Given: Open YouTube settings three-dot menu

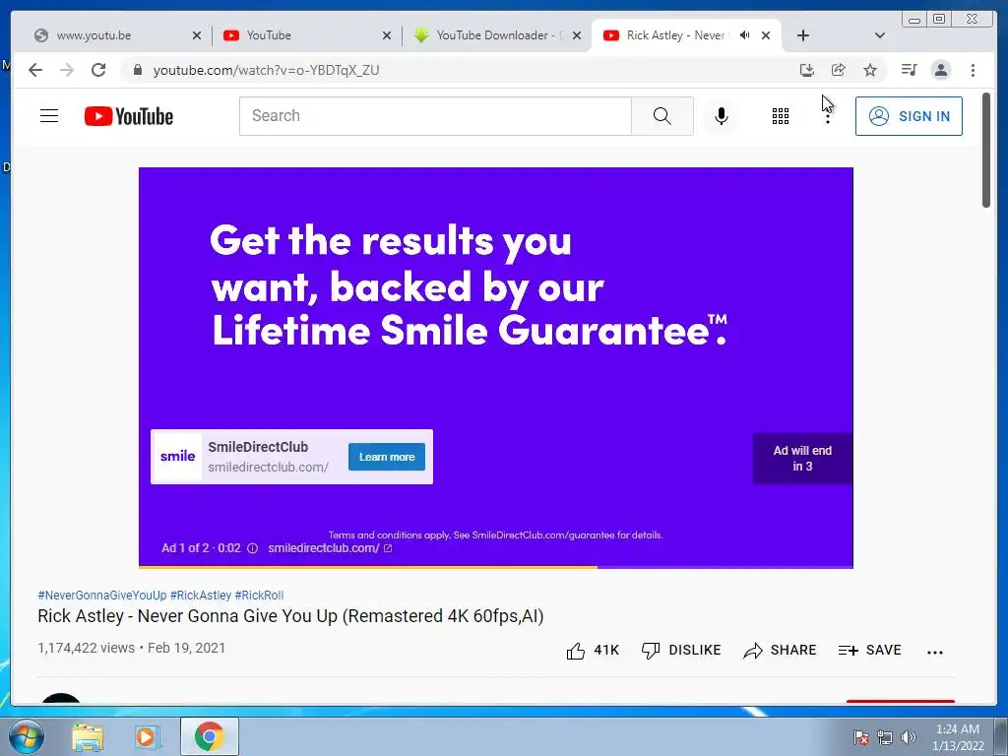Looking at the screenshot, I should click(827, 116).
